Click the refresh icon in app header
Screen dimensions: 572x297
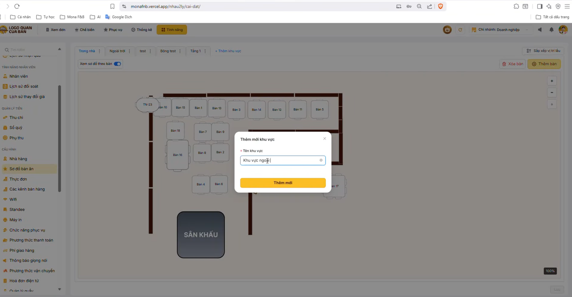(x=460, y=30)
